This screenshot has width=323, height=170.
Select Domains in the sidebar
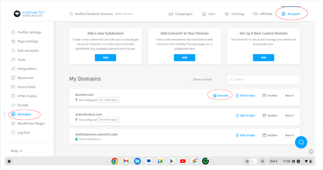pos(21,114)
